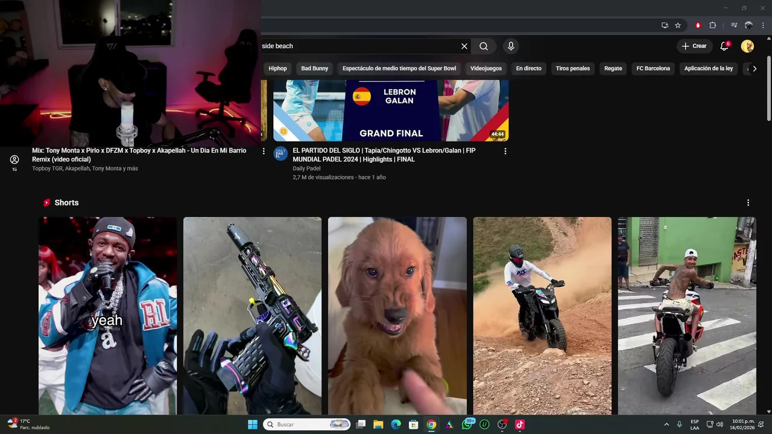Open the red hand ad-blocker extension
This screenshot has width=772, height=434.
pos(698,25)
